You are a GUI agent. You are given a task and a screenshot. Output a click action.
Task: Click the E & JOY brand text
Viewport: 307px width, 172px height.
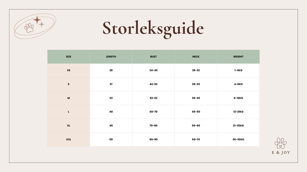tap(281, 152)
